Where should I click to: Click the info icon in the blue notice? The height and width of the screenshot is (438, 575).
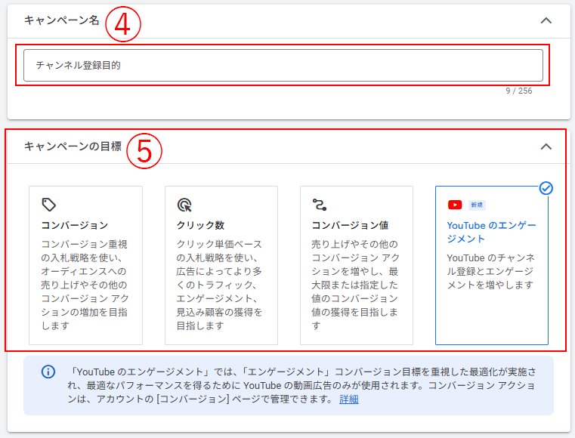48,371
